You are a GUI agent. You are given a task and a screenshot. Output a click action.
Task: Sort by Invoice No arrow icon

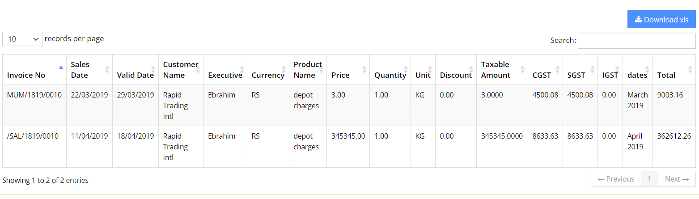pos(61,68)
